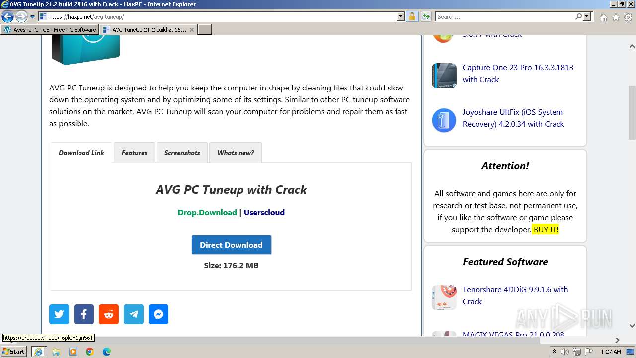Switch to the Features tab

[135, 153]
